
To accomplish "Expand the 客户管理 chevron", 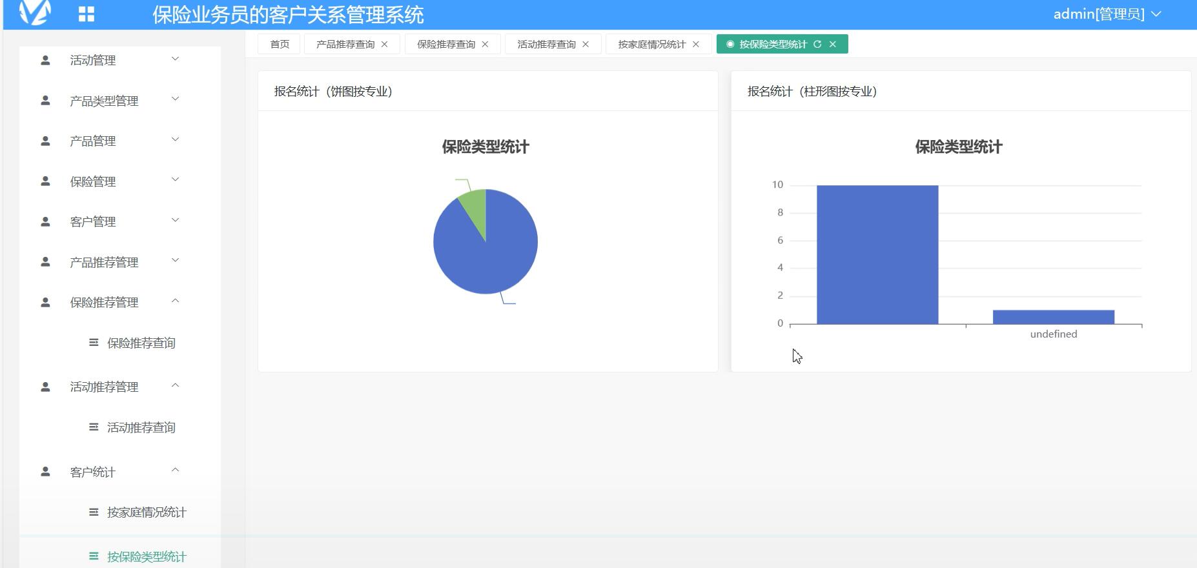I will 175,220.
